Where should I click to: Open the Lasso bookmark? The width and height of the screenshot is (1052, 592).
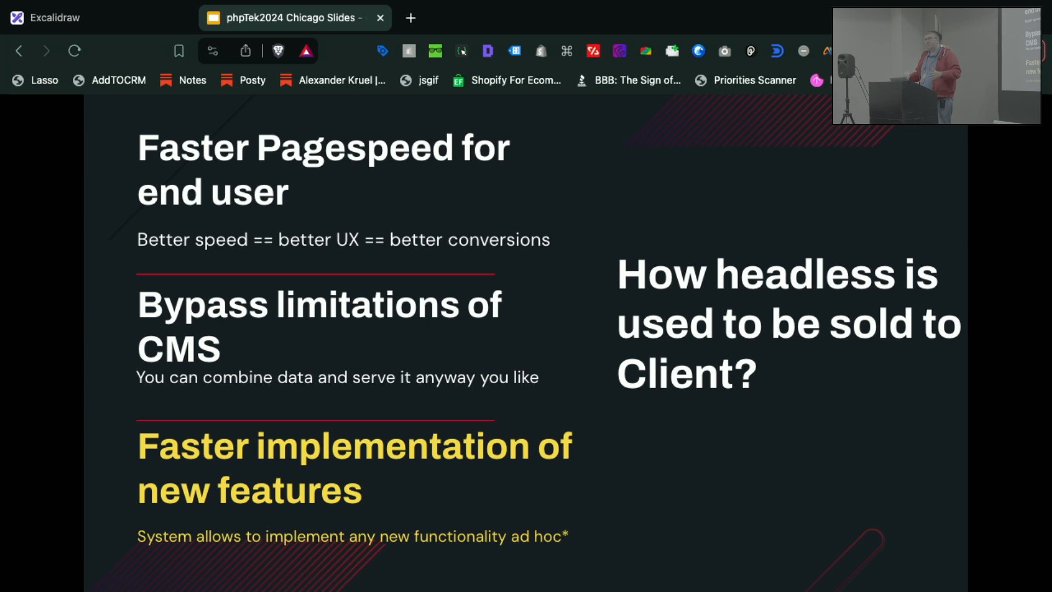pyautogui.click(x=36, y=80)
